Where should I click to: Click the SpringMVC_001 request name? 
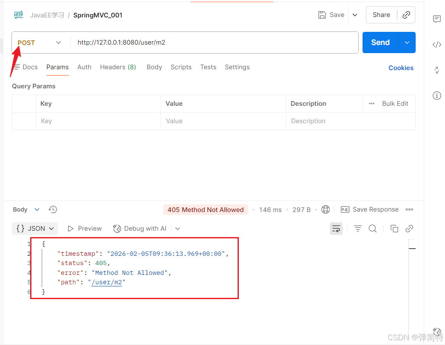[x=98, y=15]
